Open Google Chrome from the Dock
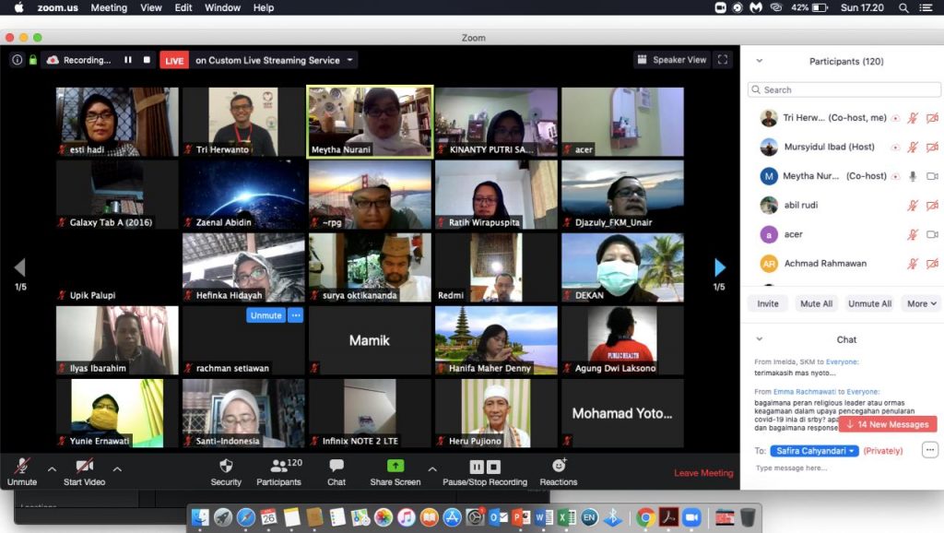Viewport: 944px width, 533px height. coord(644,517)
